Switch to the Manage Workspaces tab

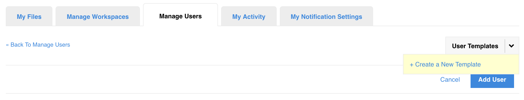[x=98, y=16]
